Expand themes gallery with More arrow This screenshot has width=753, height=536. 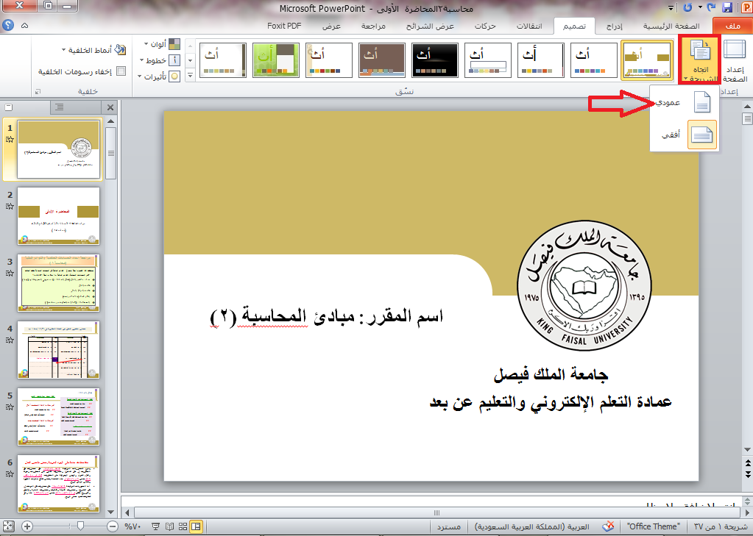tap(190, 75)
